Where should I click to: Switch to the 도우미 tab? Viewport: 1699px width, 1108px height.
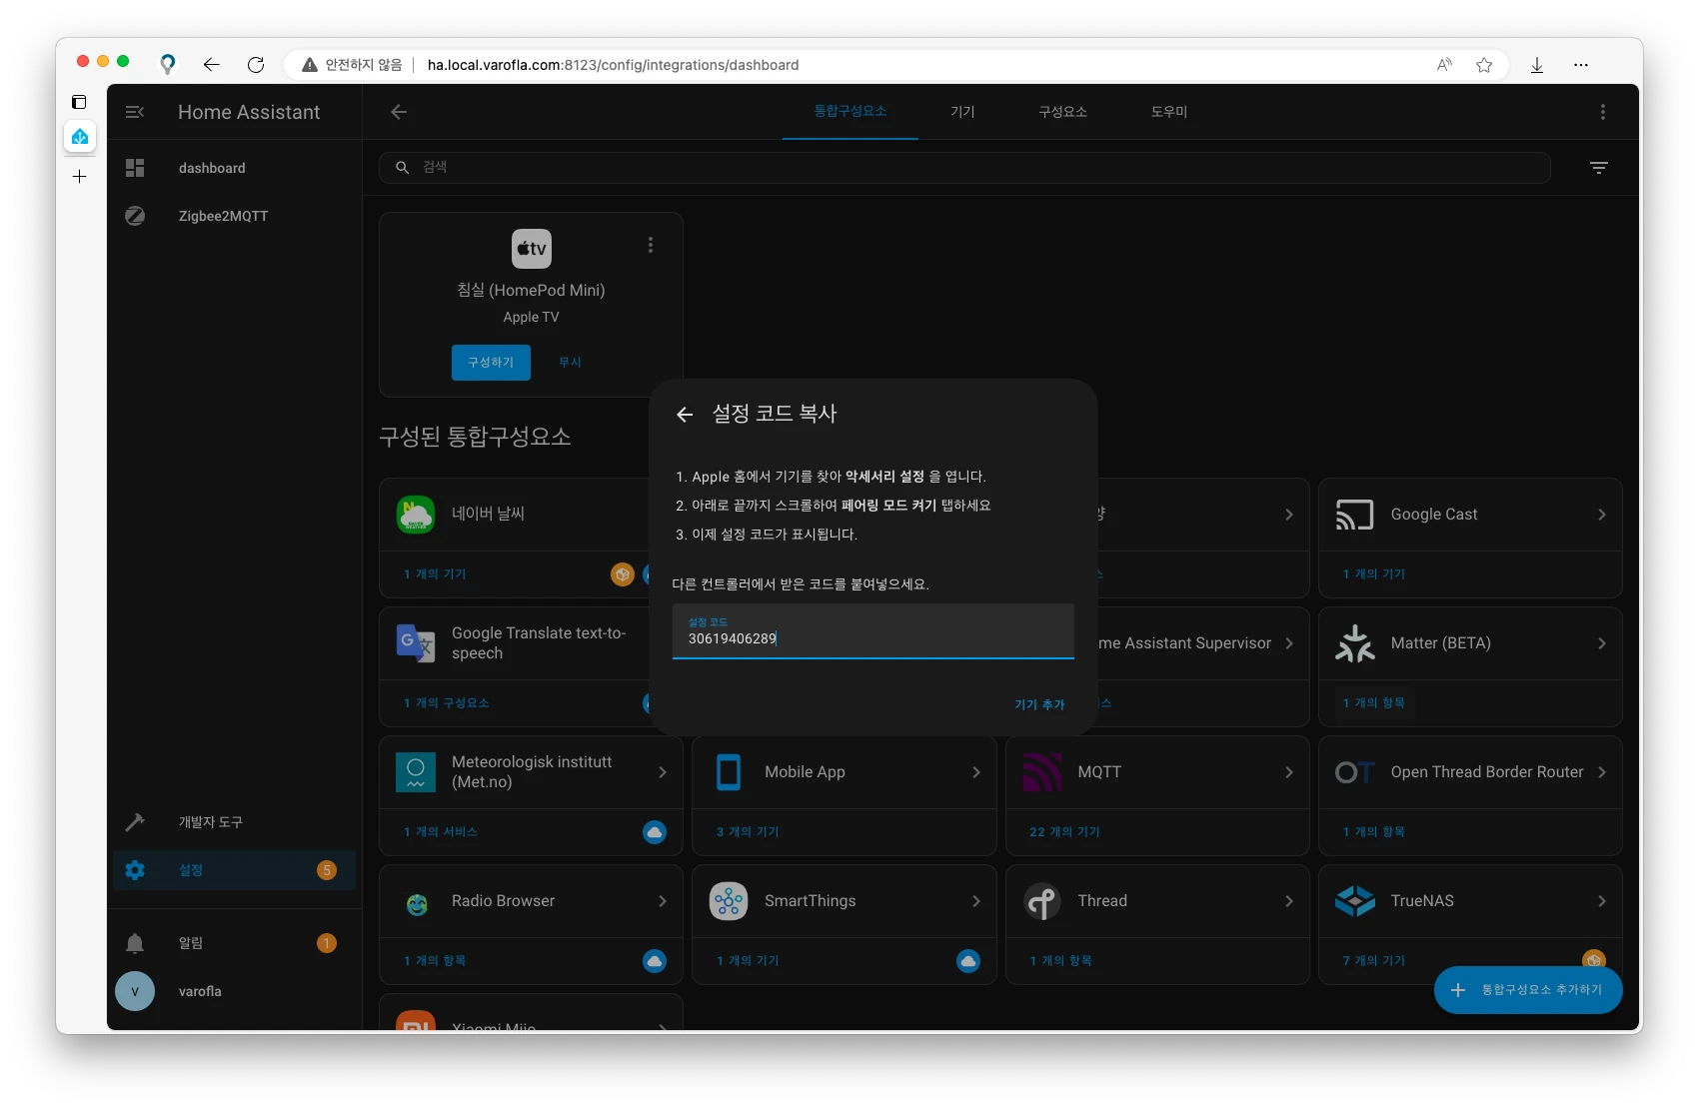click(1169, 112)
